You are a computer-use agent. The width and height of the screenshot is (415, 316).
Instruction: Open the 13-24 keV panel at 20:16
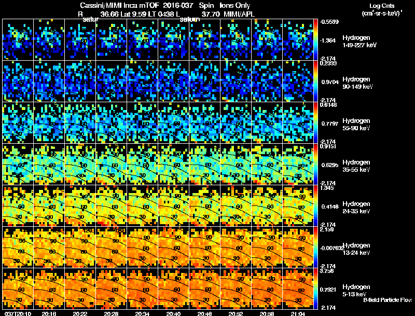[x=49, y=248]
